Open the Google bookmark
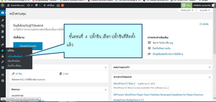 203,1
